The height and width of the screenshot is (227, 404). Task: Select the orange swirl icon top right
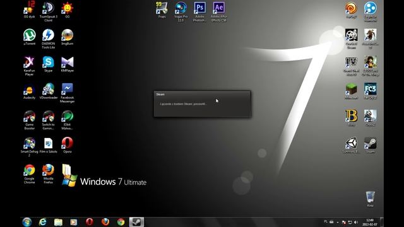pyautogui.click(x=352, y=10)
